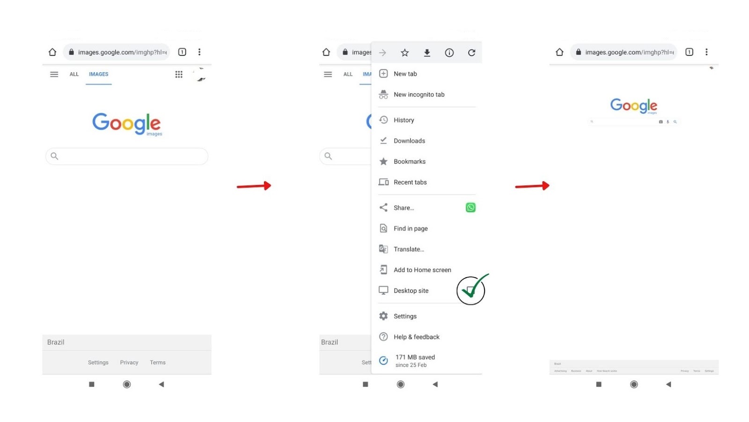Tap Android back triangle on the left phone
The image size is (749, 422).
pos(162,385)
